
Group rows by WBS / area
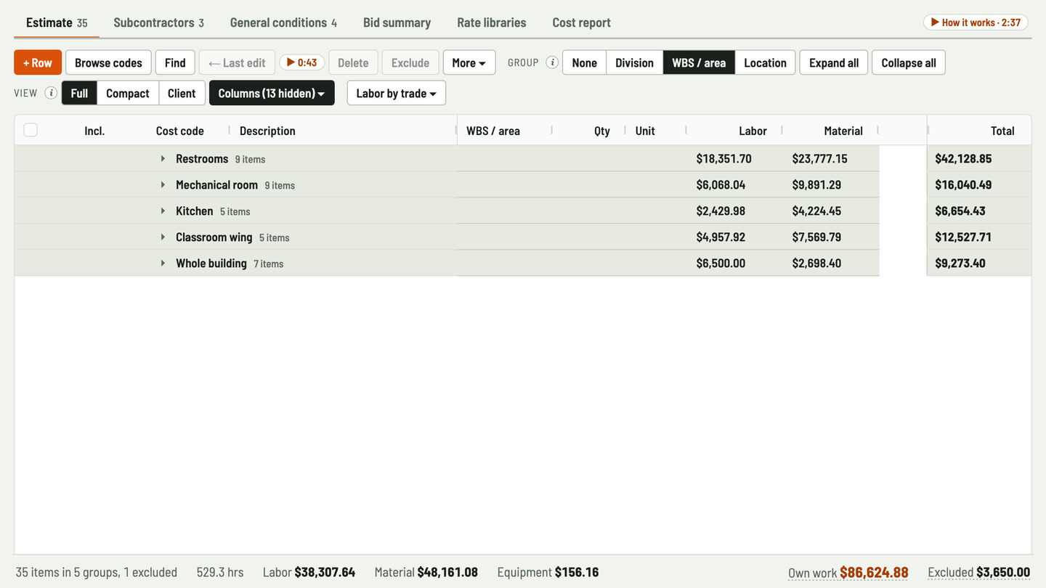point(699,62)
